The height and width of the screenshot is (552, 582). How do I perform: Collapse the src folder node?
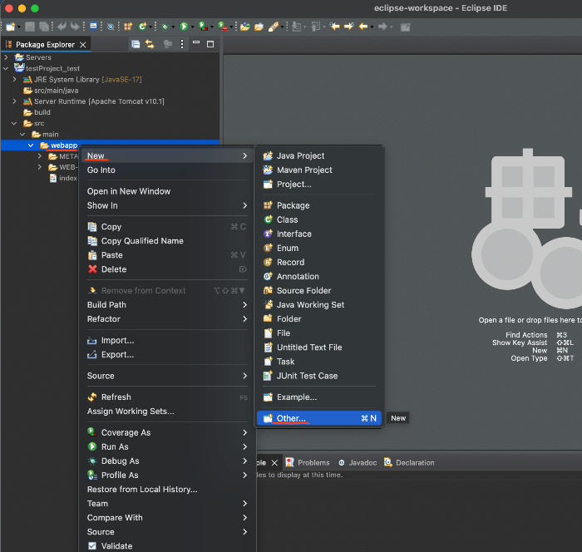[x=14, y=123]
